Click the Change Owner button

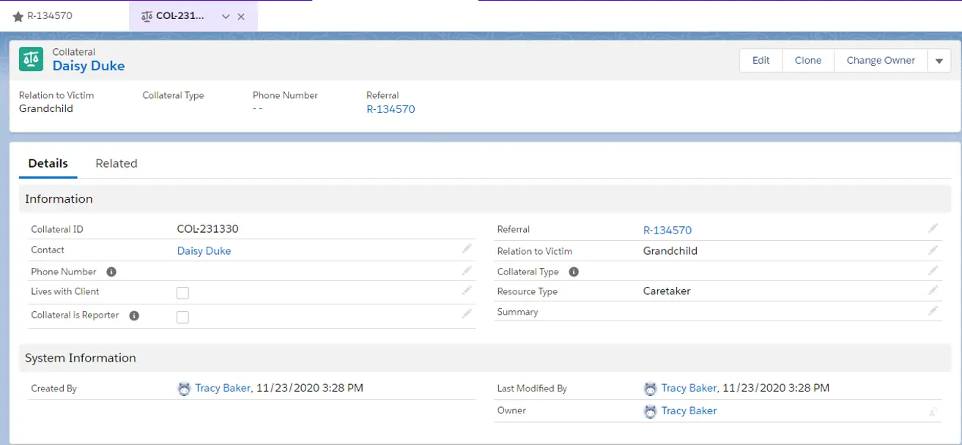(881, 61)
